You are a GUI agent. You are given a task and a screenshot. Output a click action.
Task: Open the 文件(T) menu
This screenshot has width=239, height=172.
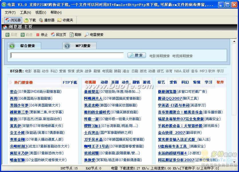tap(10, 13)
